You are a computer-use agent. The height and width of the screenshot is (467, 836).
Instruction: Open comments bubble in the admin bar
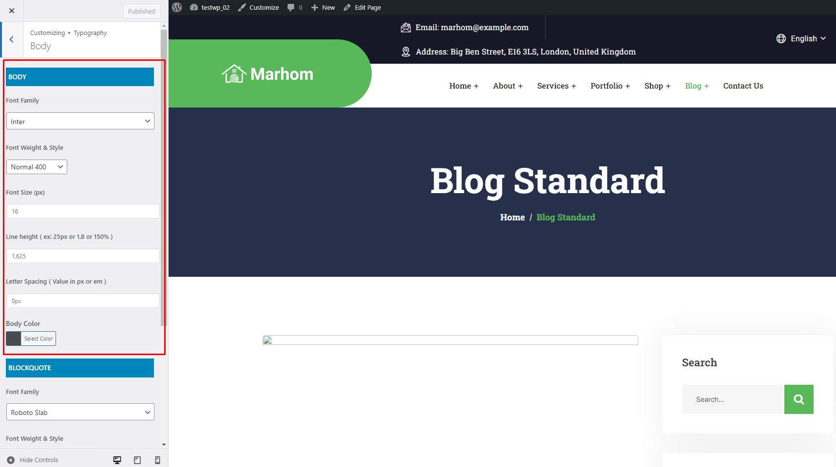point(295,7)
